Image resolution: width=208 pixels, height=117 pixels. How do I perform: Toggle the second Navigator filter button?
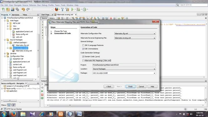pyautogui.click(x=14, y=105)
